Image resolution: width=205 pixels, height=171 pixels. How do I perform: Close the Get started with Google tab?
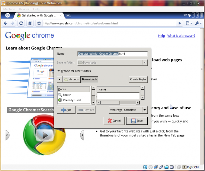61,15
